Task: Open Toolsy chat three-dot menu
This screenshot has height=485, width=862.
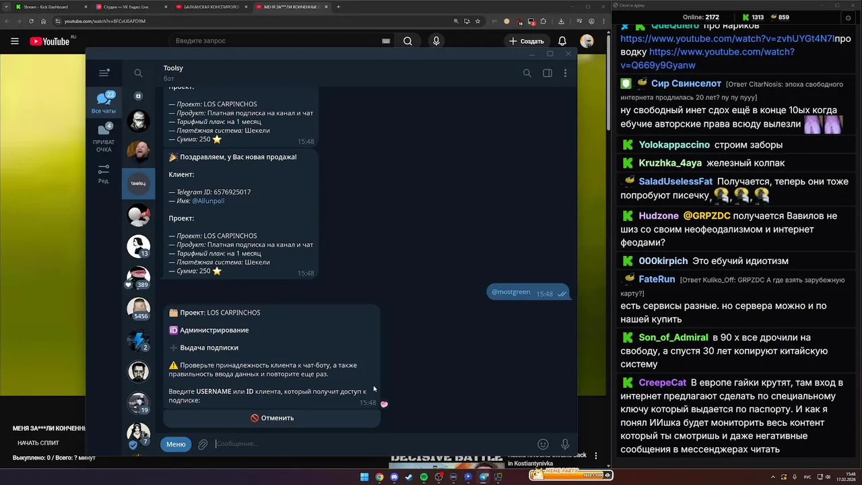Action: point(565,73)
